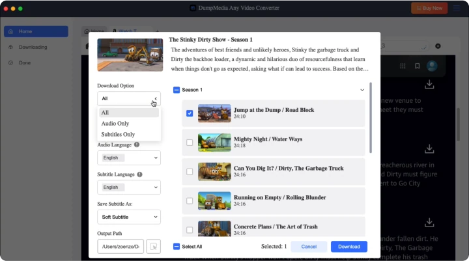The width and height of the screenshot is (469, 261).
Task: Open the Download Option dropdown showing All
Action: [129, 98]
